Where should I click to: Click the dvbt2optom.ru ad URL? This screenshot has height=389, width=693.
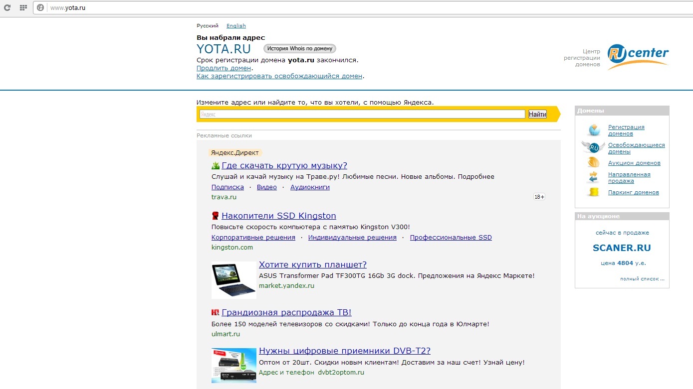341,373
